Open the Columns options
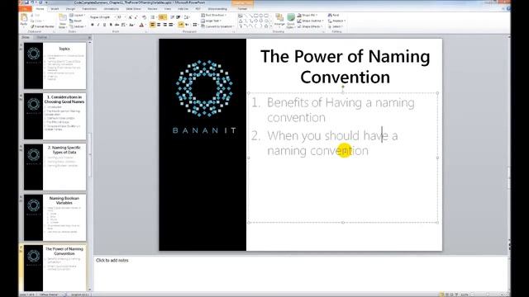This screenshot has height=297, width=529. tap(195, 25)
